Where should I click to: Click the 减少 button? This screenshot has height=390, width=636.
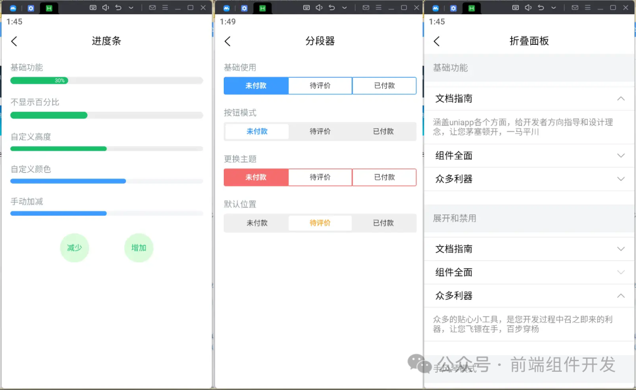[x=75, y=248]
